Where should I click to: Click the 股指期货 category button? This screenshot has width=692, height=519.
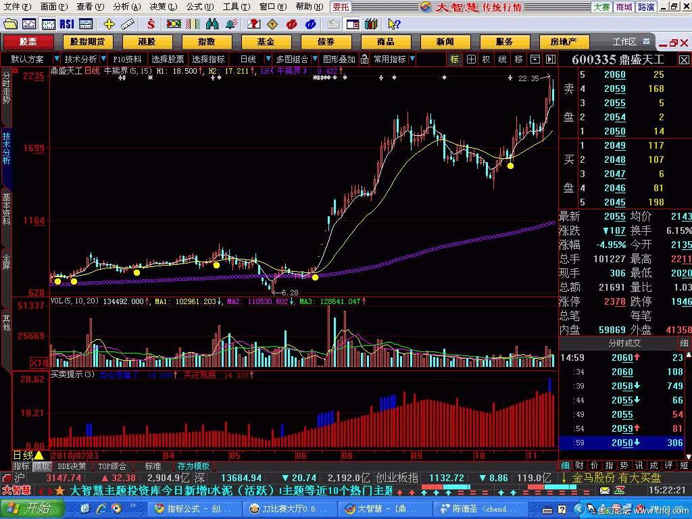[x=88, y=42]
